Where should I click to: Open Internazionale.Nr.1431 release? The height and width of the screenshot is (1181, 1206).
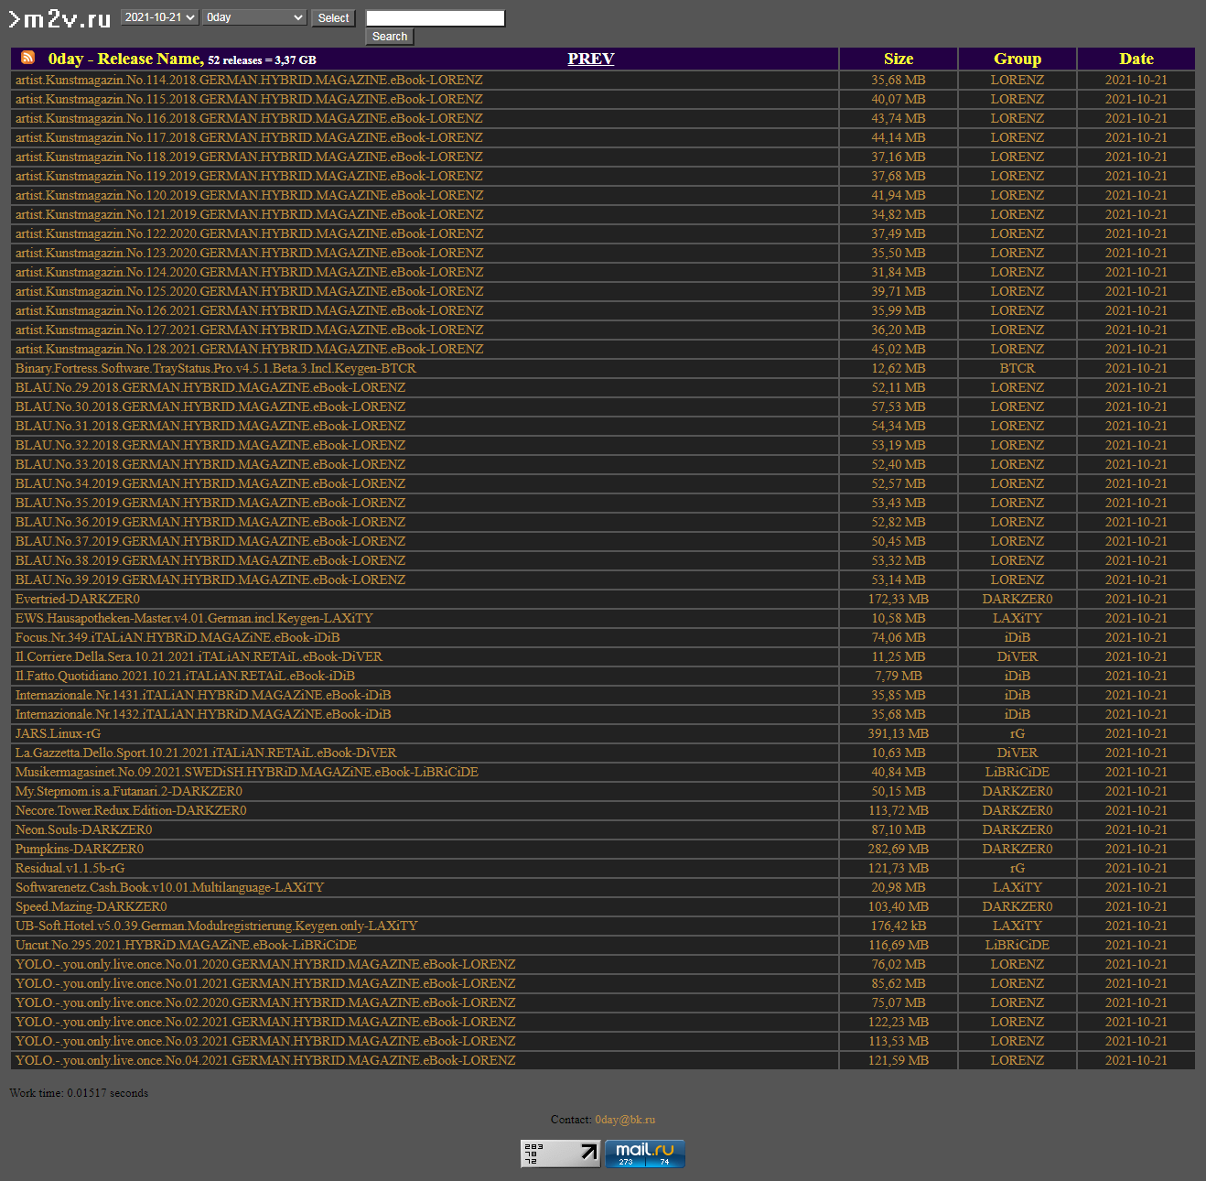pos(203,695)
